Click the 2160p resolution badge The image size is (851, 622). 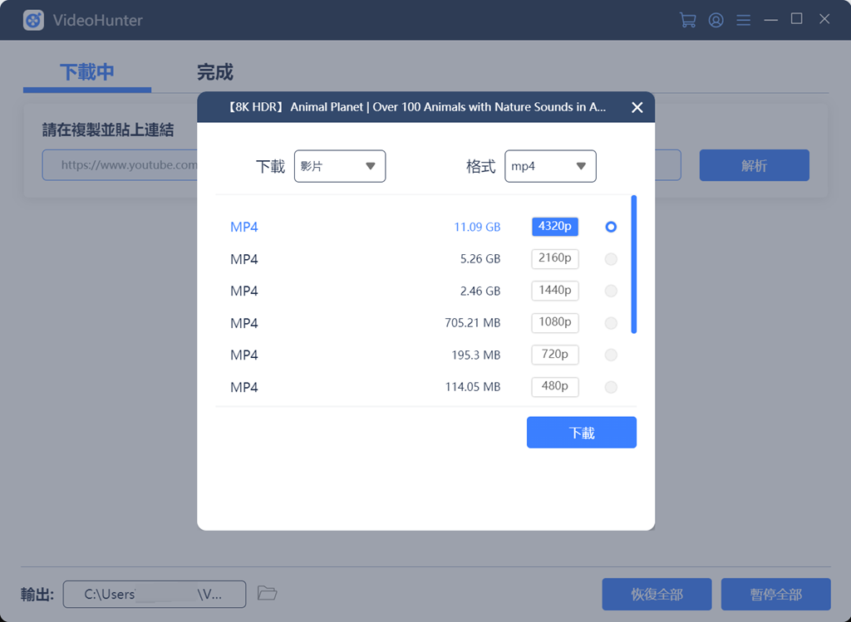click(x=554, y=258)
